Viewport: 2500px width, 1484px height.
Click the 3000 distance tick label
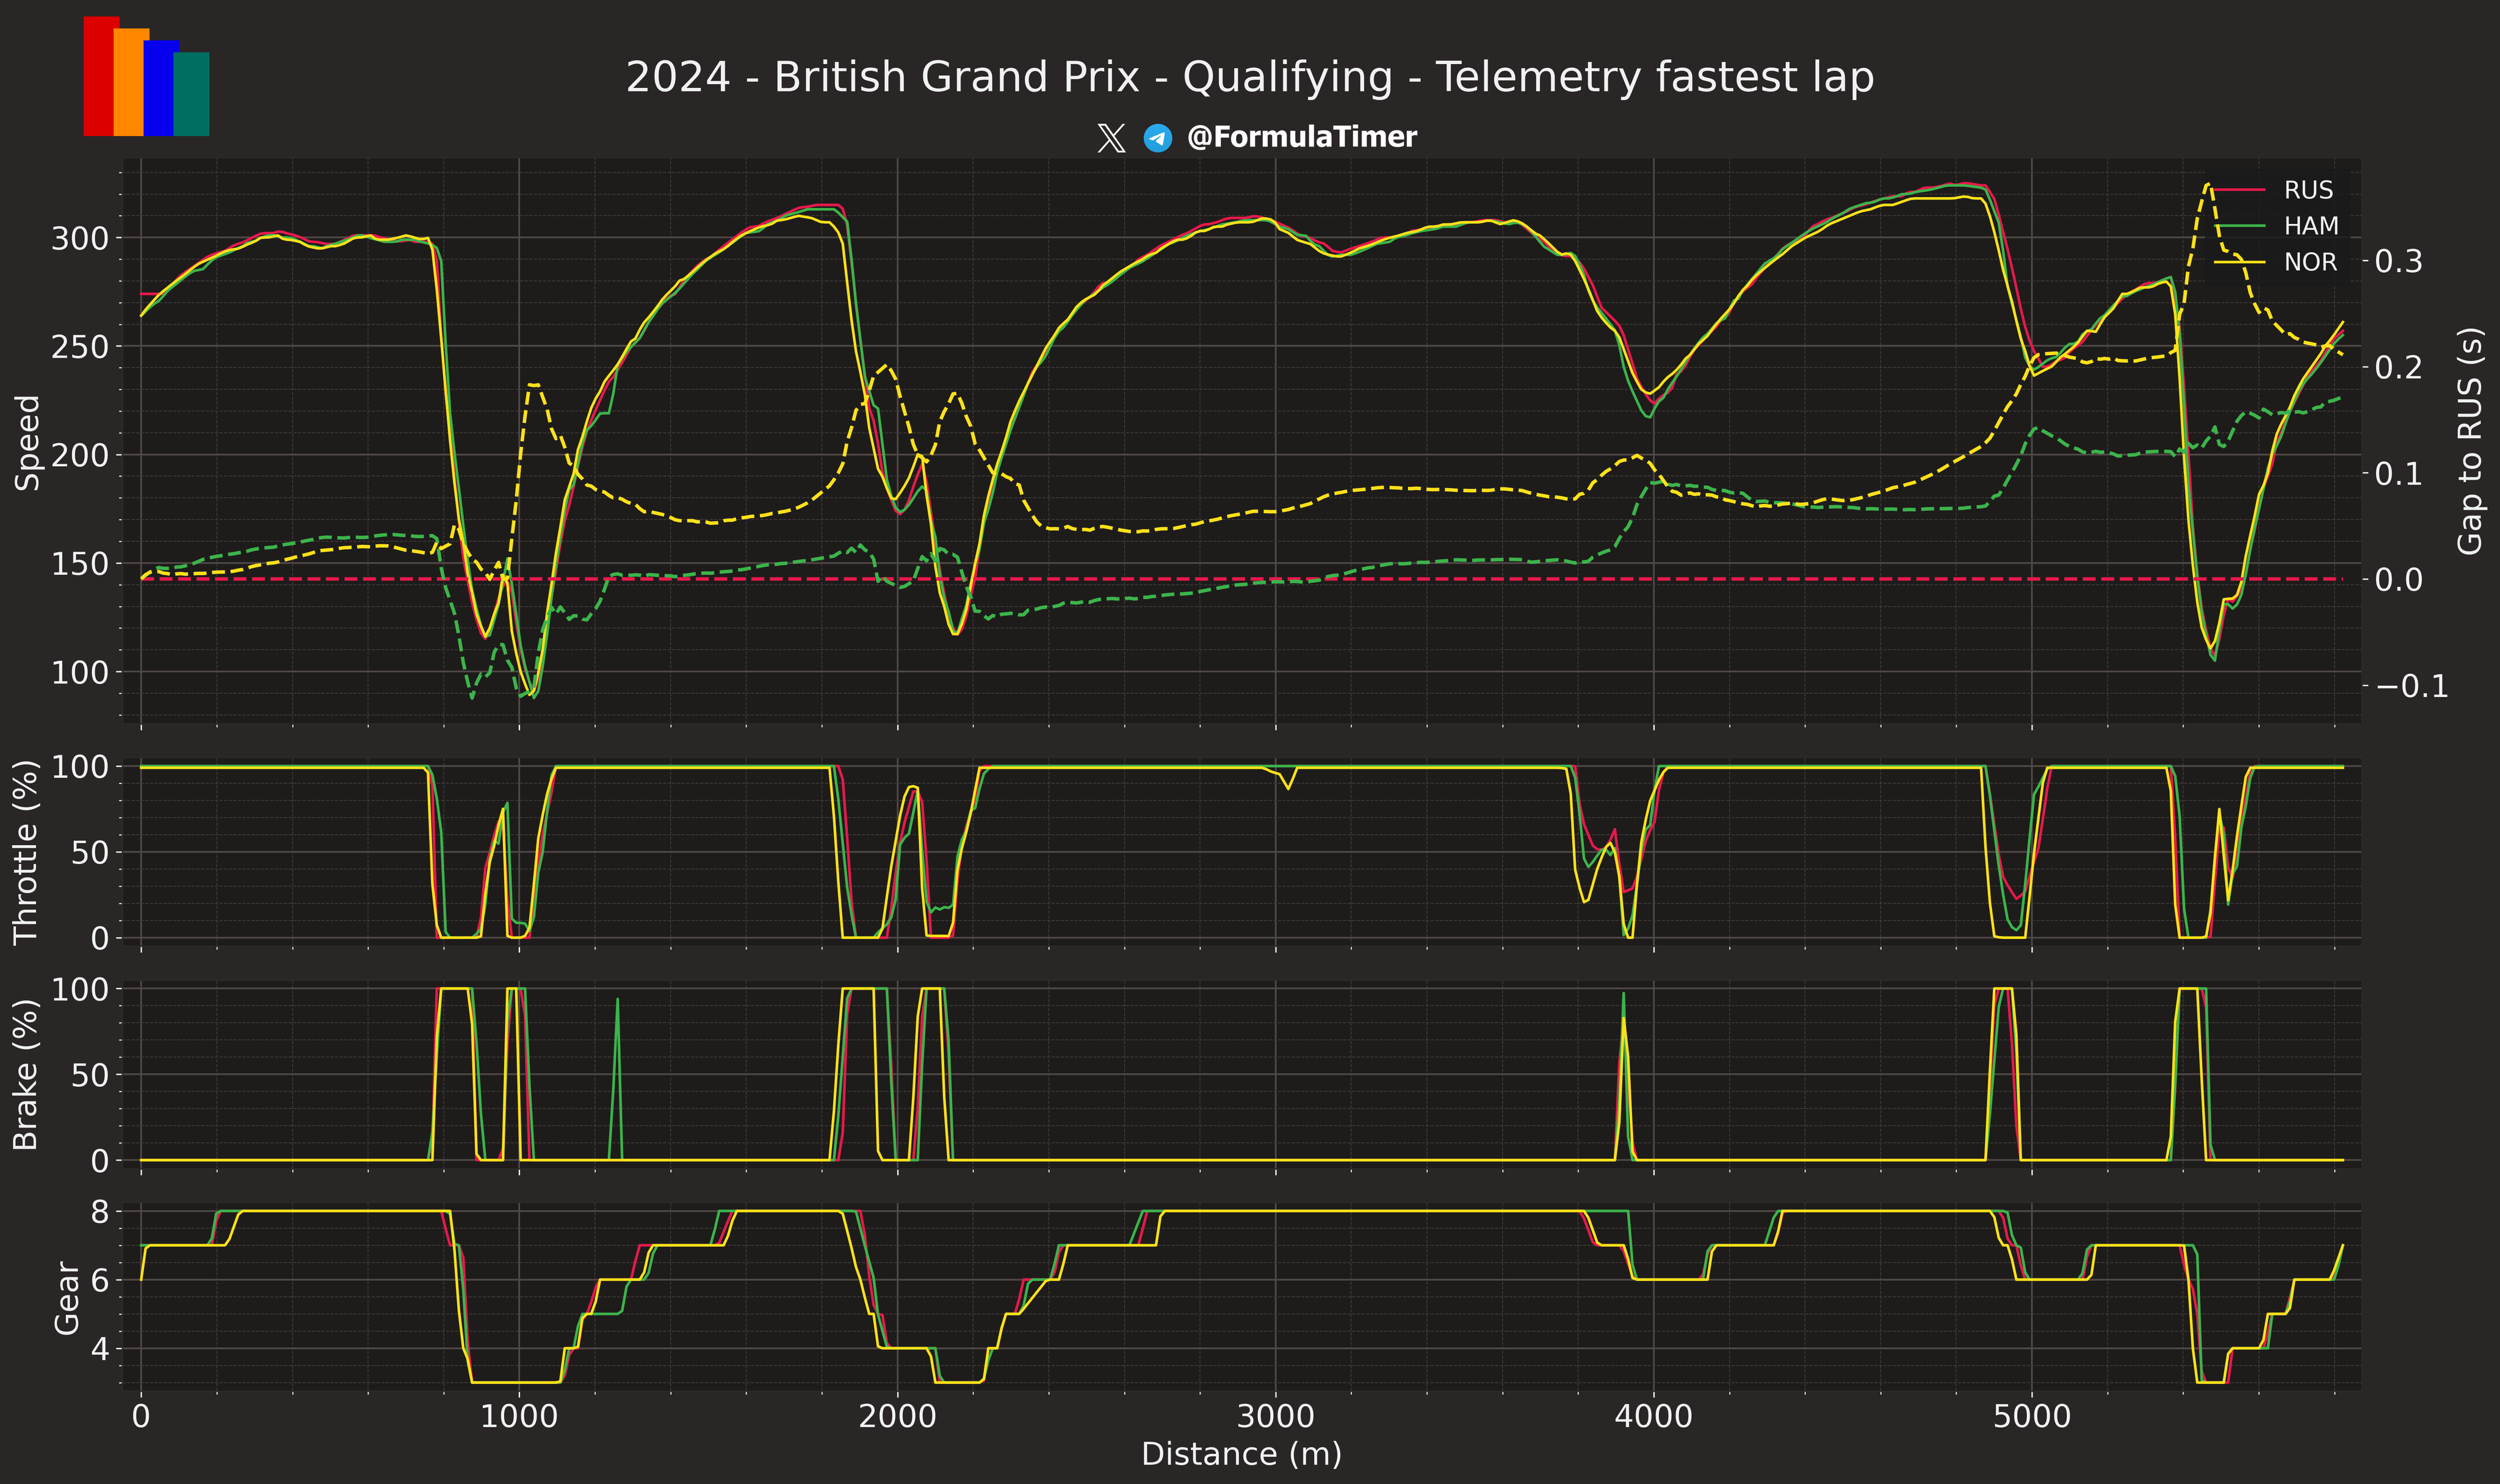1275,1416
